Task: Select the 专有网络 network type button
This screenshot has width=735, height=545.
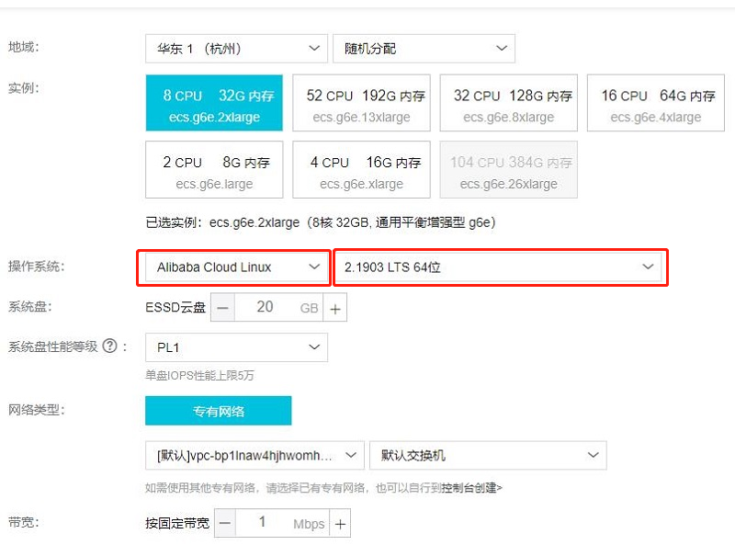Action: point(219,411)
